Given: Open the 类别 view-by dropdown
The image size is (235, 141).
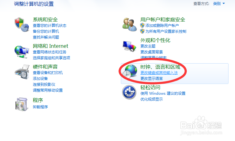Looking at the screenshot, I should 219,4.
